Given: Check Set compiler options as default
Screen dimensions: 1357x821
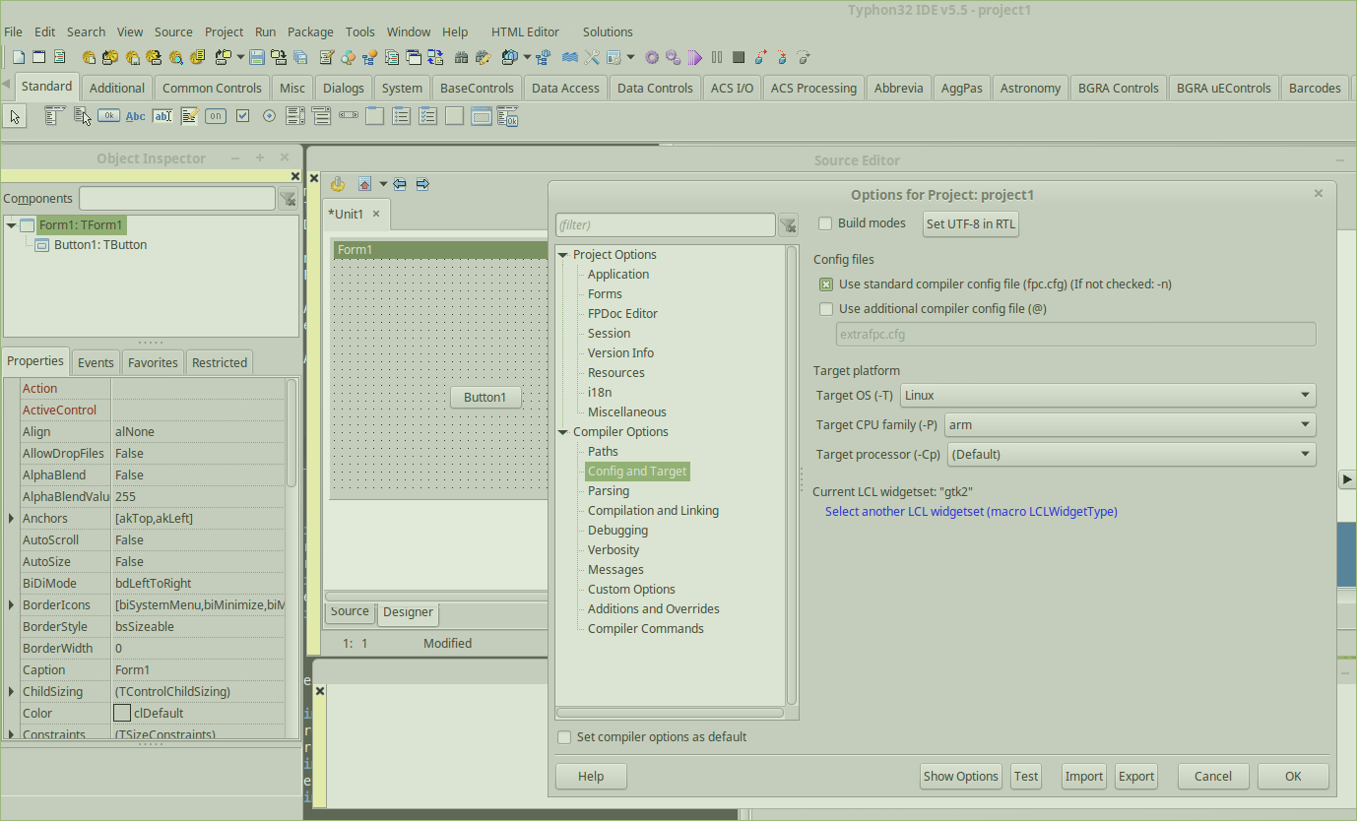Looking at the screenshot, I should pos(564,737).
